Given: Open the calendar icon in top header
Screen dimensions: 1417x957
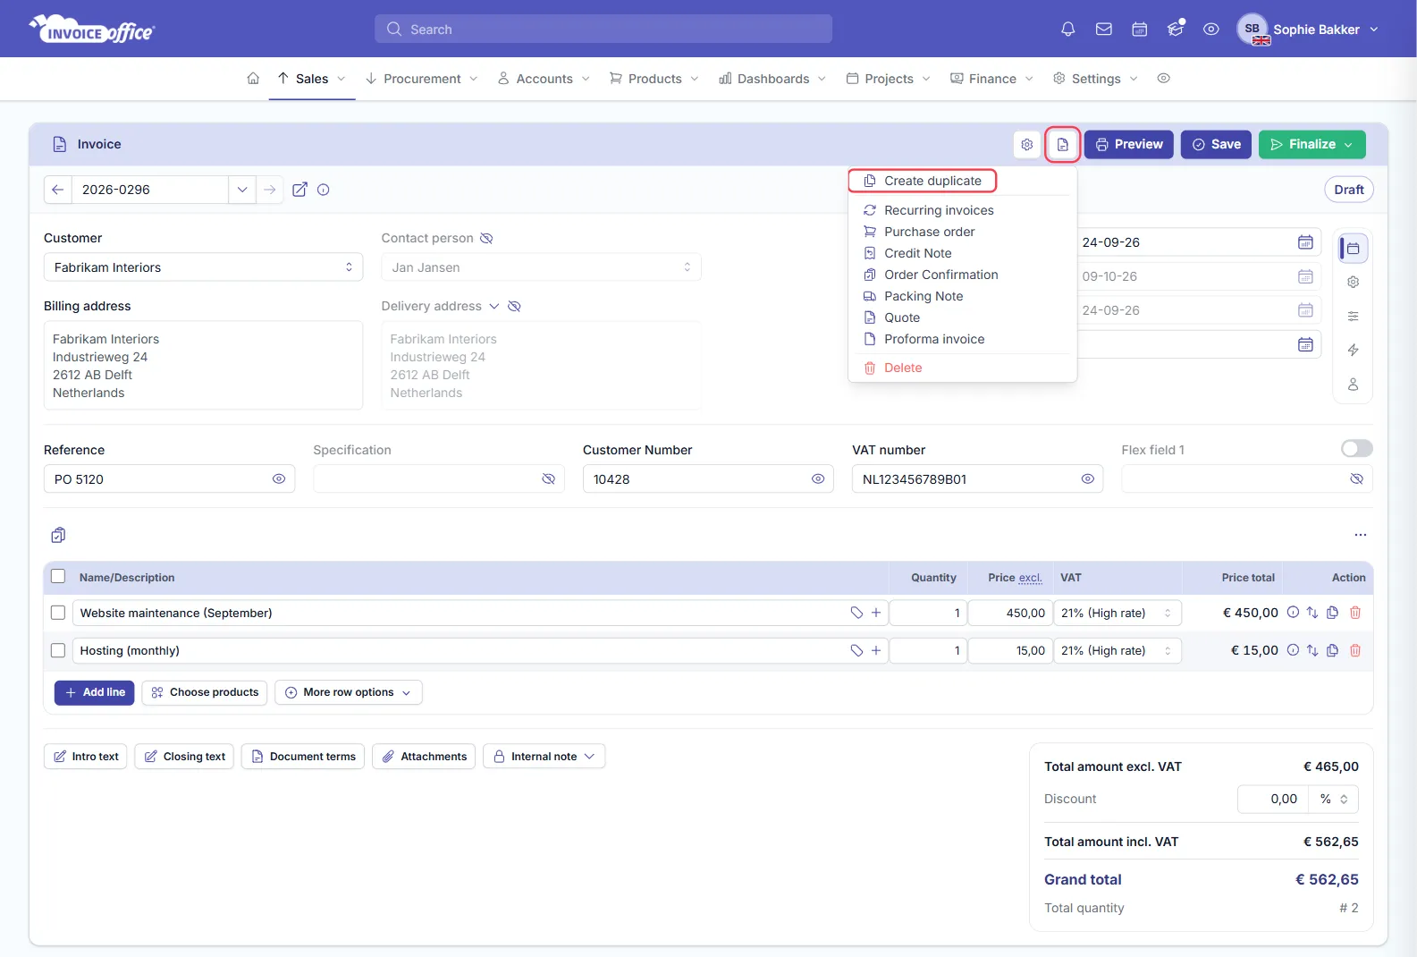Looking at the screenshot, I should (1140, 30).
